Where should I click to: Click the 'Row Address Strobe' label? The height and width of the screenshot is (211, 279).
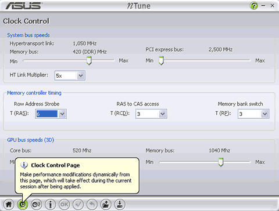37,104
